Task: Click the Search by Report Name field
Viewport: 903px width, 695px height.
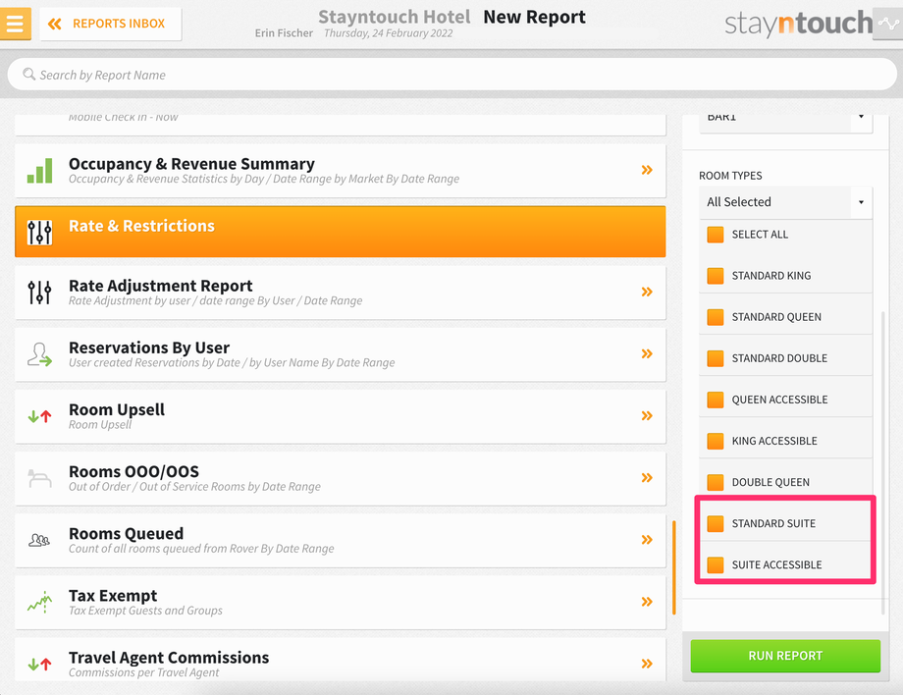Action: coord(451,75)
